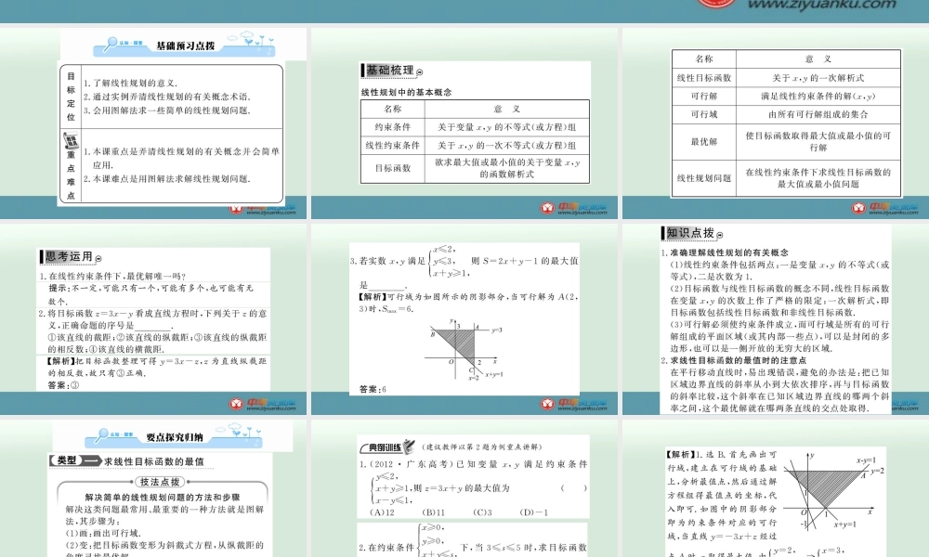Open the 知识点拨 slide thumbnail
The height and width of the screenshot is (557, 929).
click(x=776, y=319)
